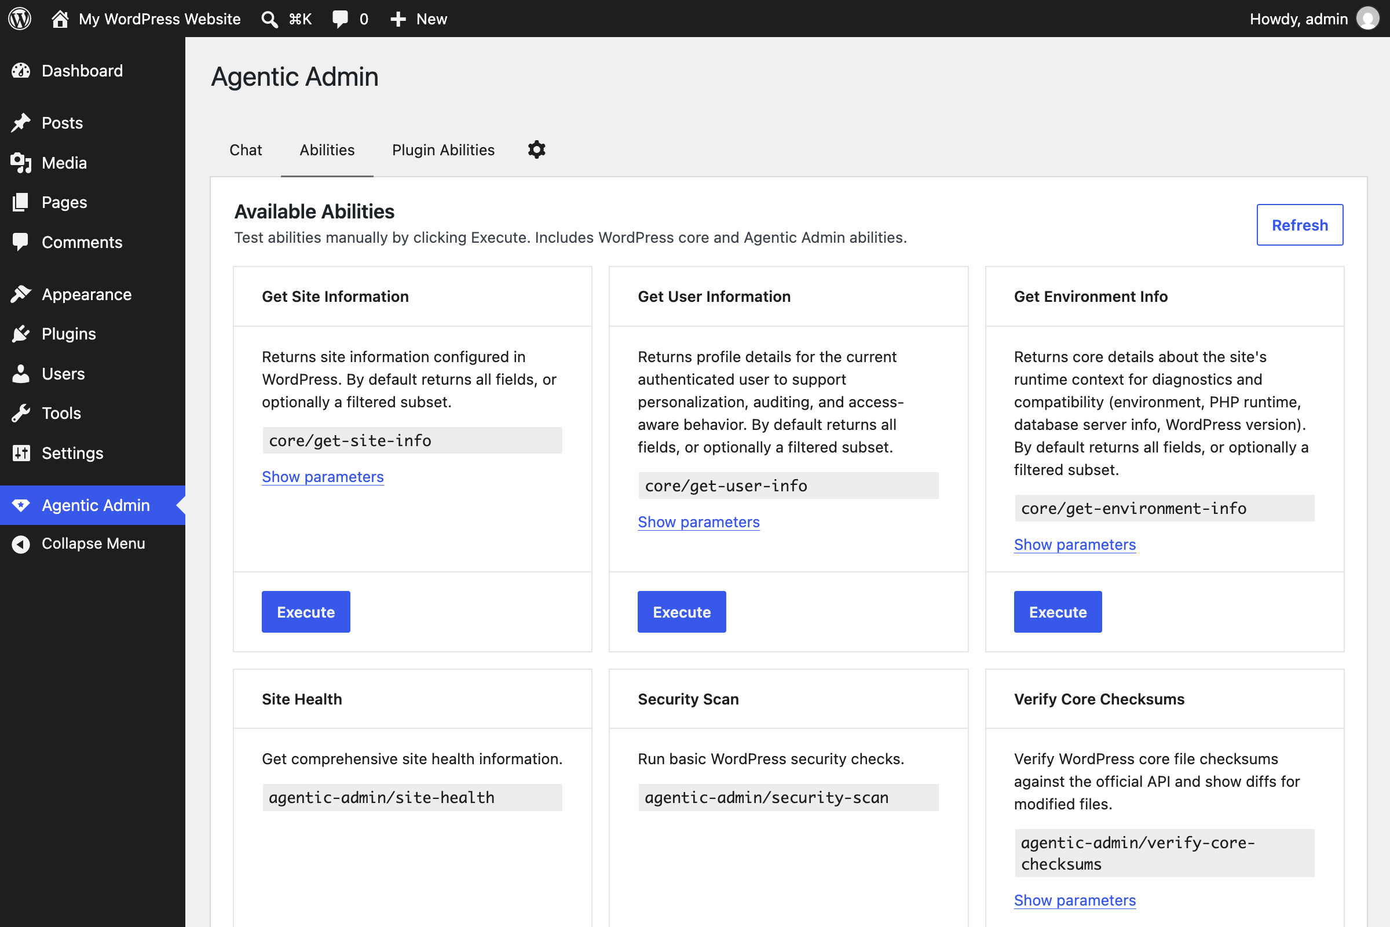Click the New menu item in admin bar
This screenshot has height=927, width=1390.
[x=418, y=19]
